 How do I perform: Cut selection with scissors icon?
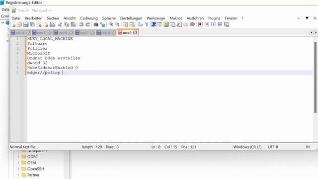pyautogui.click(x=60, y=25)
